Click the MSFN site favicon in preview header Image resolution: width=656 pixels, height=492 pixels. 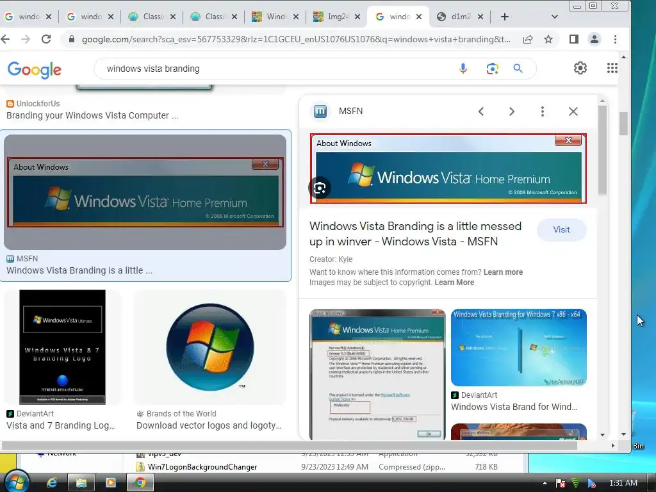click(320, 111)
